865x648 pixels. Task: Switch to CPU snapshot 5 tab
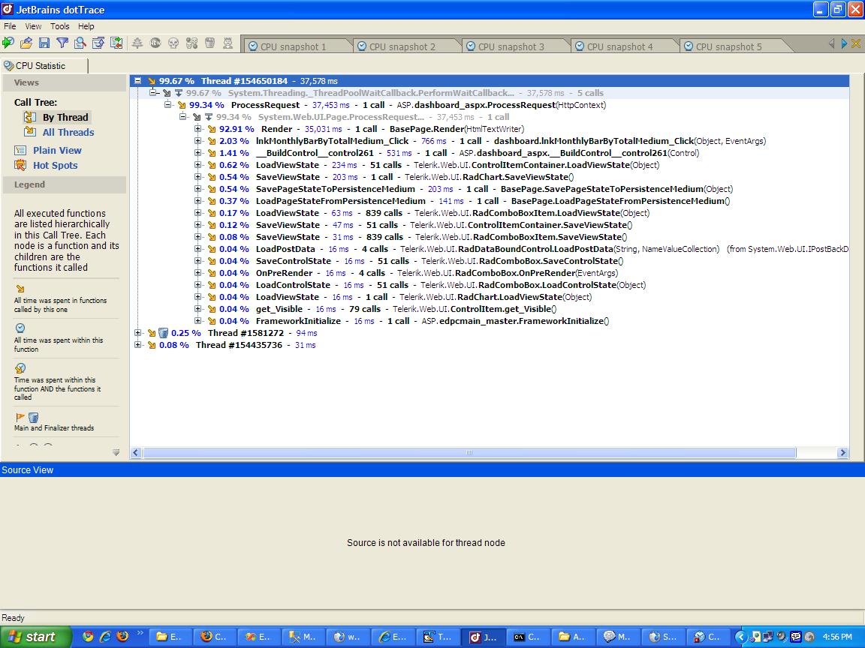(729, 46)
